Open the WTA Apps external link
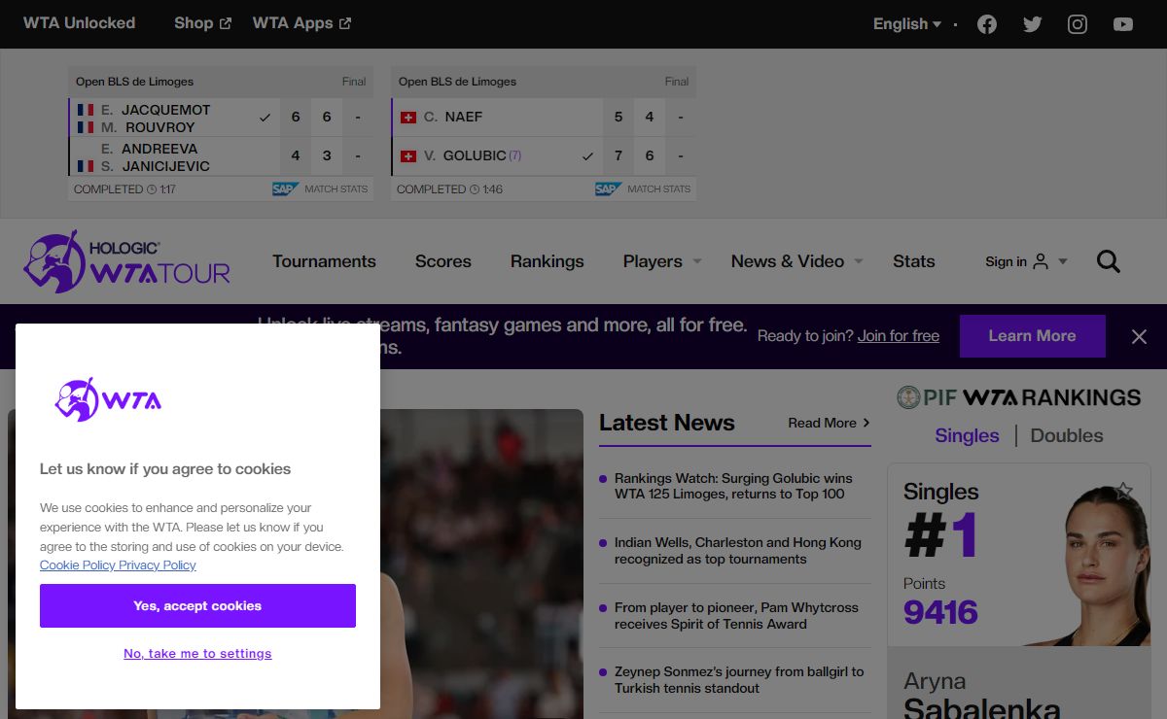 tap(302, 23)
